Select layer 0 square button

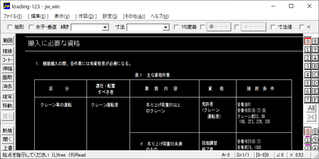308,41
